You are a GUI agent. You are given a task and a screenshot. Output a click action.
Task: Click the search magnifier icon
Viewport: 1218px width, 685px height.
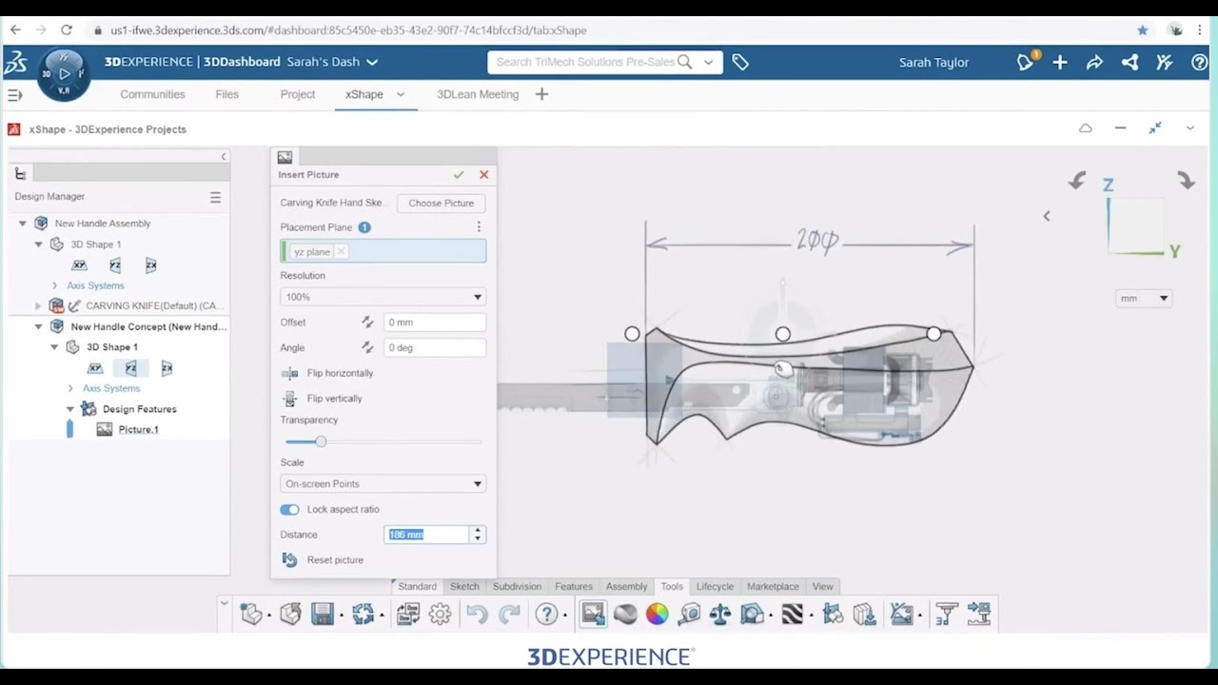(x=684, y=62)
